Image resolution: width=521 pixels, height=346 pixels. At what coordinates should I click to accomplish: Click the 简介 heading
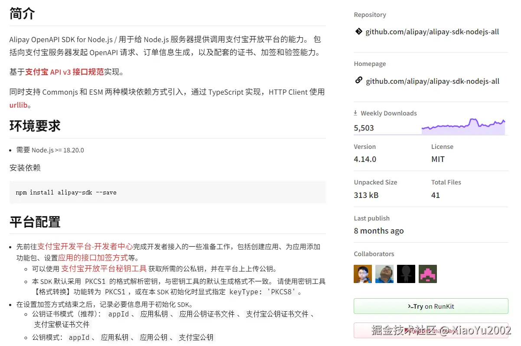[x=22, y=13]
